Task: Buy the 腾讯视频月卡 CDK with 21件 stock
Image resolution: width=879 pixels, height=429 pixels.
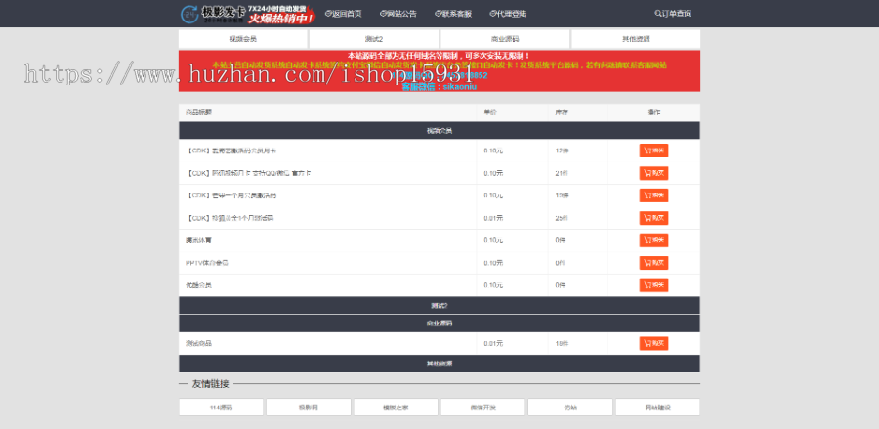Action: 653,173
